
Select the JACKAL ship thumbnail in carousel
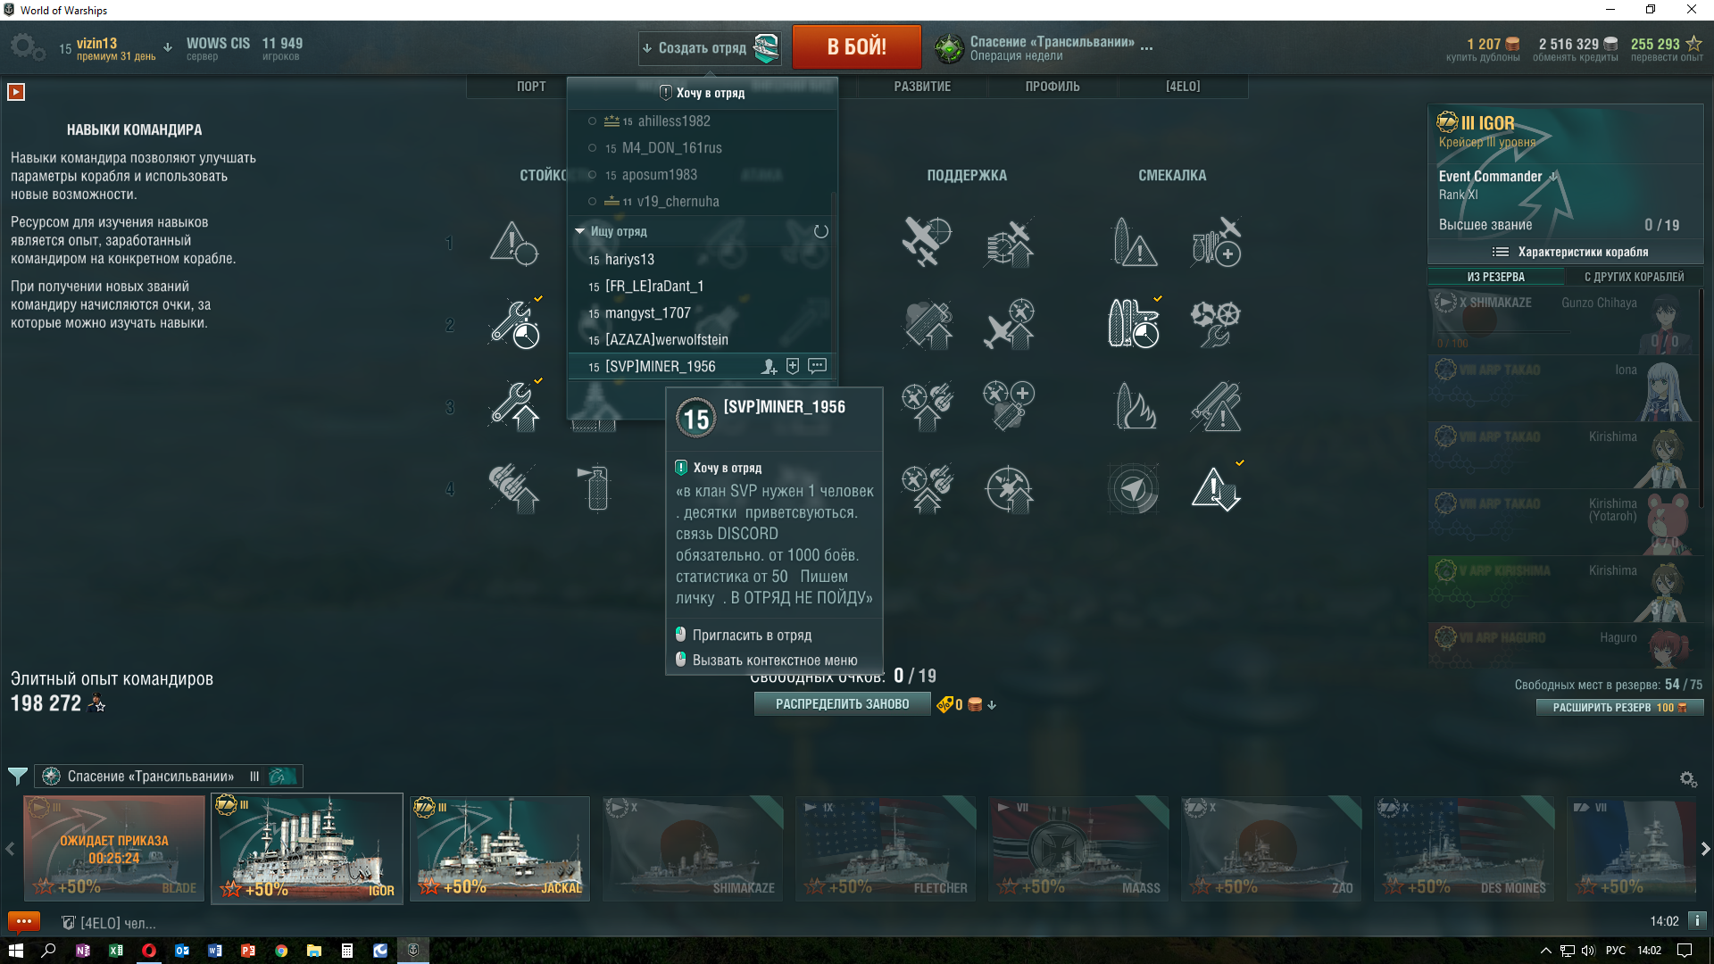point(500,849)
